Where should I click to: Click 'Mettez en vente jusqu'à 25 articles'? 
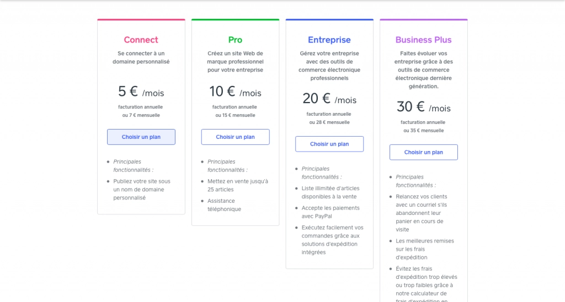tap(237, 185)
